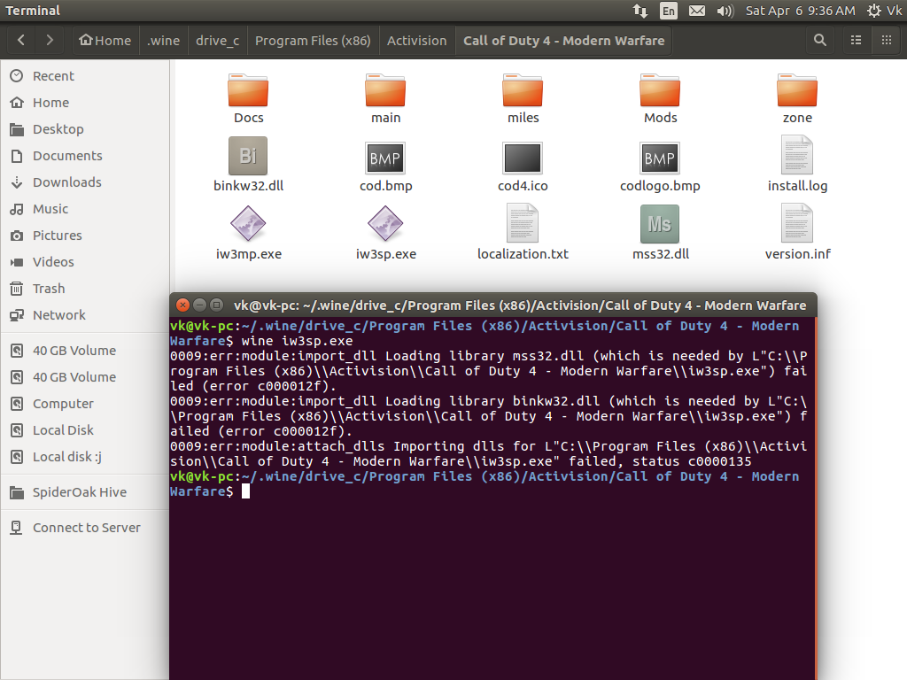Click the terminal prompt cursor

pos(246,491)
